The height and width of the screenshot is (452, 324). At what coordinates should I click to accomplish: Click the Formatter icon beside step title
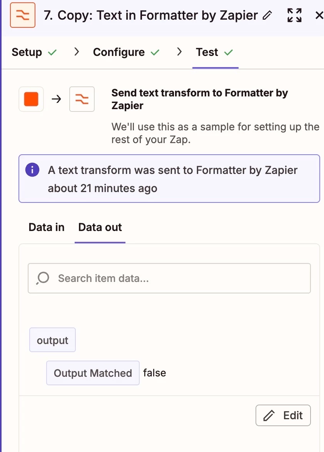click(x=23, y=15)
